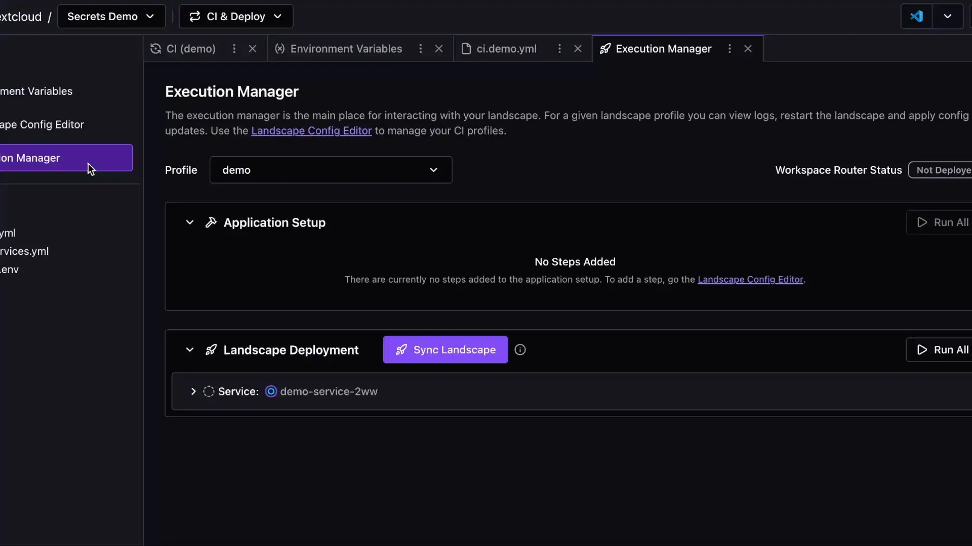Collapse the Landscape Deployment section

point(190,350)
